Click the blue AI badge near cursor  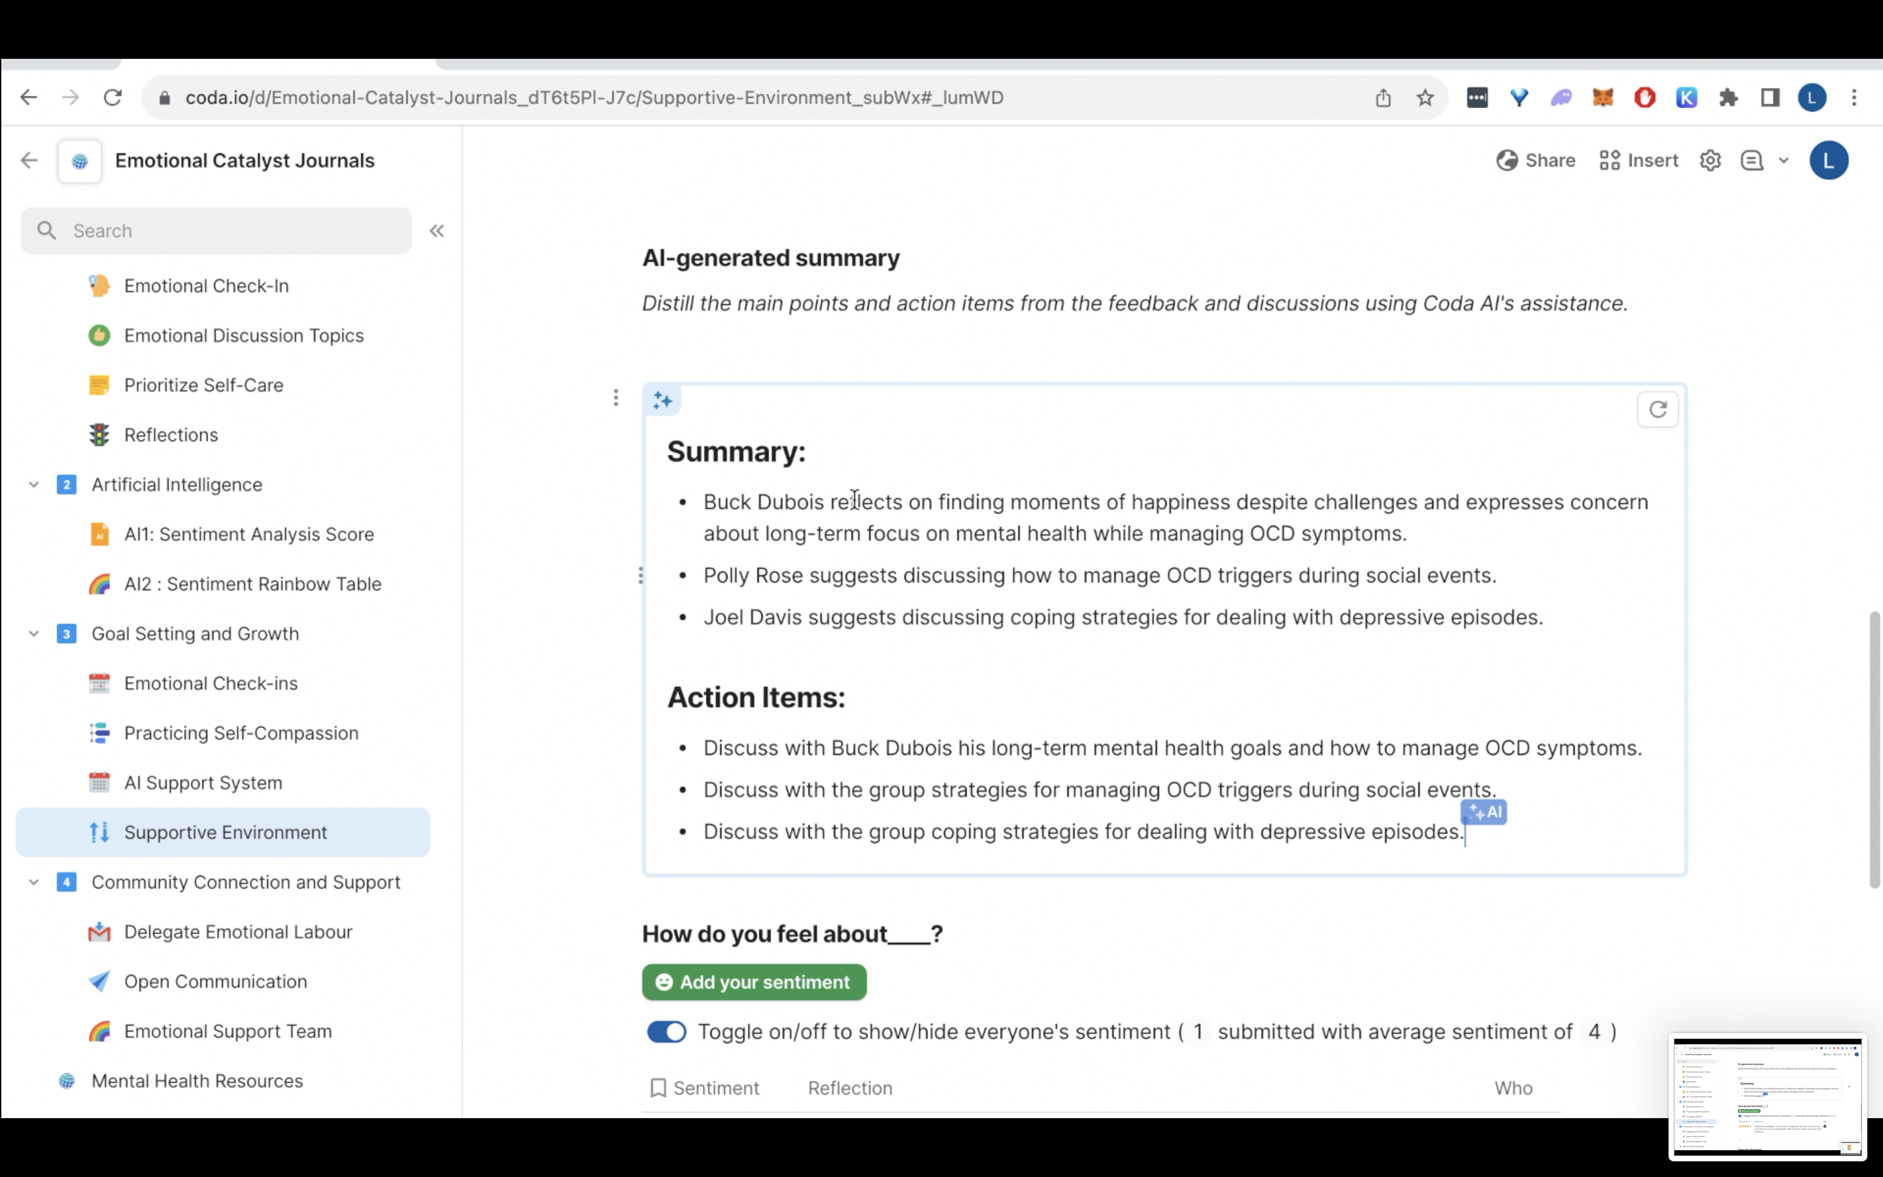(1485, 812)
